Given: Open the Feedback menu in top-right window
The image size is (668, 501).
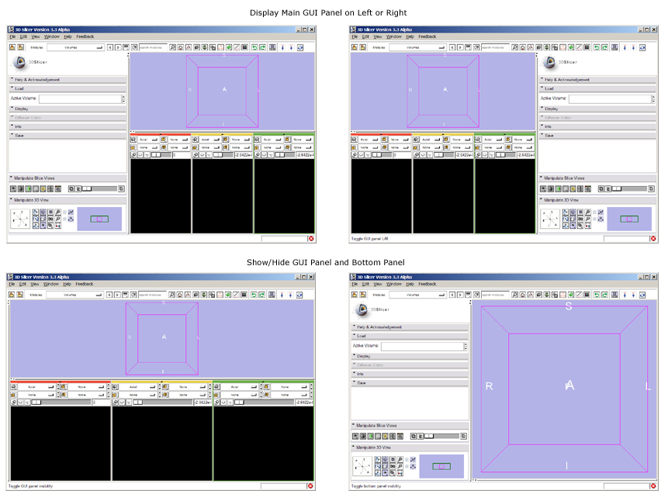Looking at the screenshot, I should click(427, 36).
